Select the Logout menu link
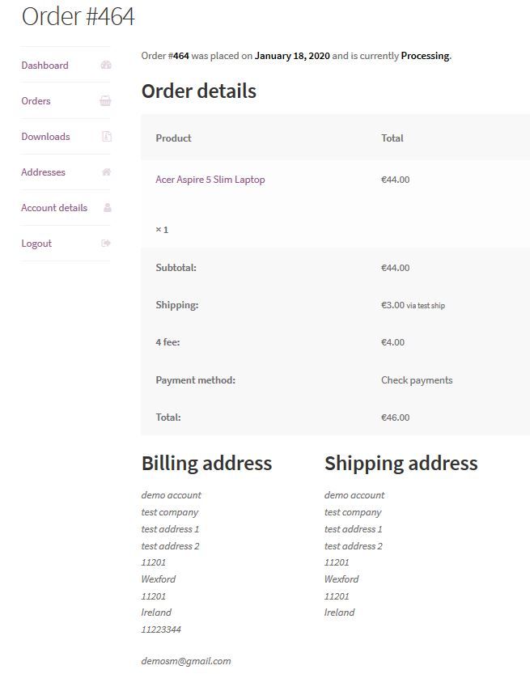530x674 pixels. point(36,244)
